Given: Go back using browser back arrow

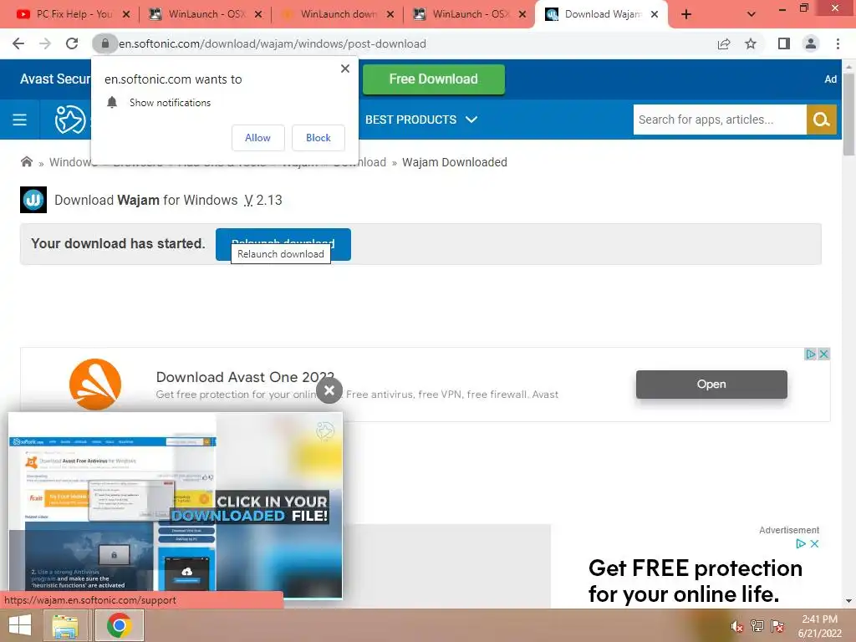Looking at the screenshot, I should click(x=18, y=43).
